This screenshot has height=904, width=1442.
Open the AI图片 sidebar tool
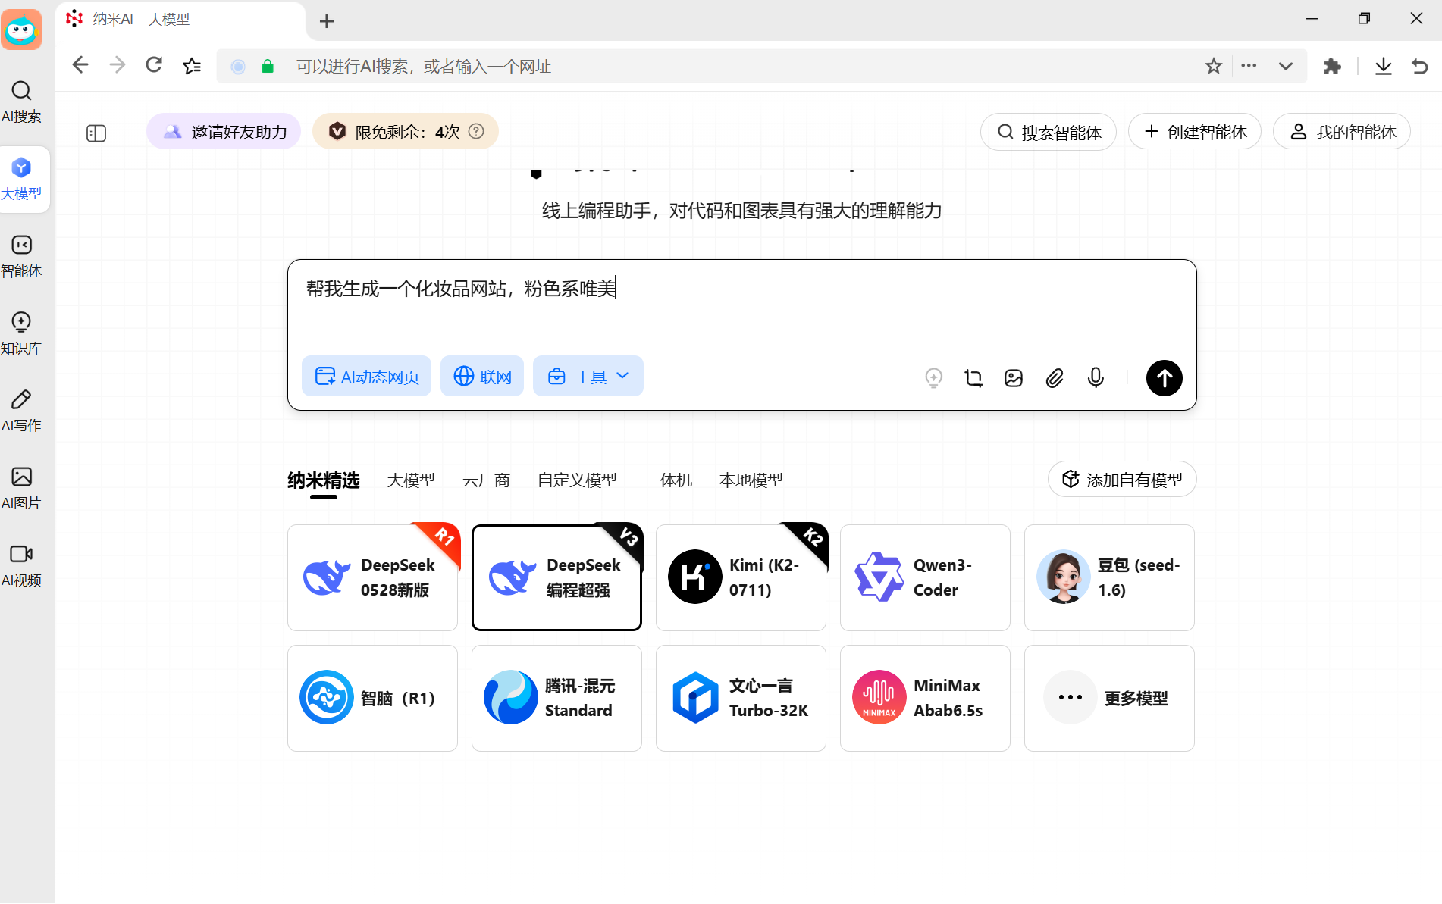[21, 488]
